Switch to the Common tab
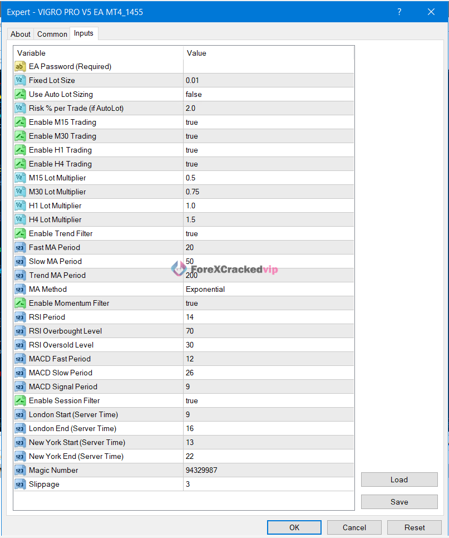This screenshot has width=449, height=538. pos(52,34)
